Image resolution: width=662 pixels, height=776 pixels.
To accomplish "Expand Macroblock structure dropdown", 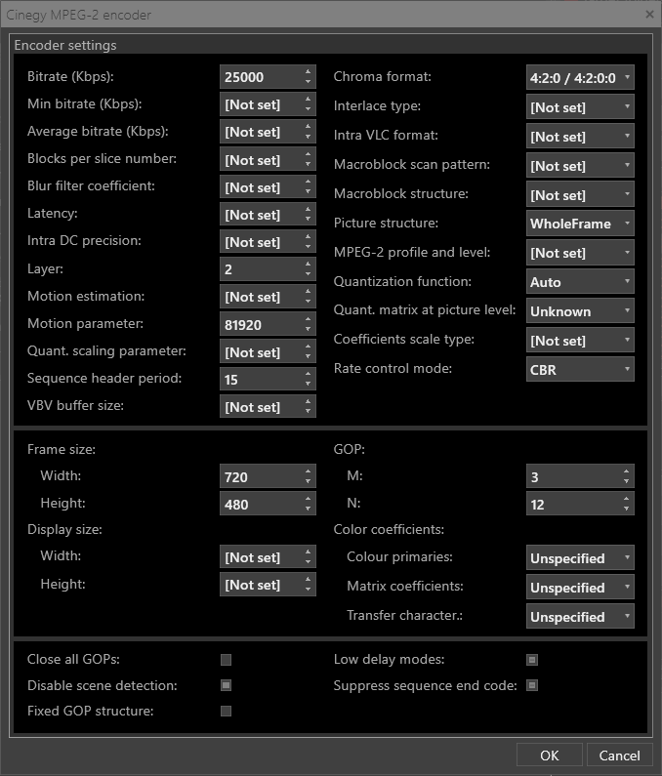I will click(x=580, y=194).
